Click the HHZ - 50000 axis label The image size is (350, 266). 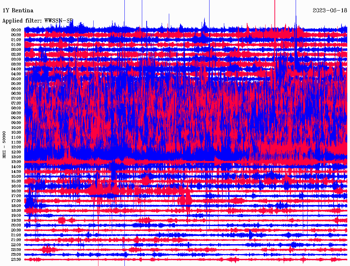4,145
